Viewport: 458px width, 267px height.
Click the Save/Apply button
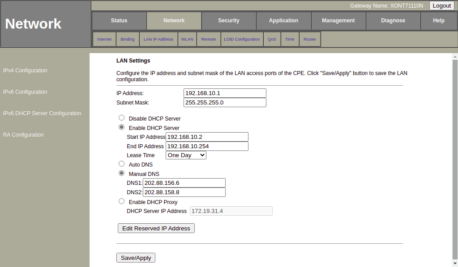(136, 258)
